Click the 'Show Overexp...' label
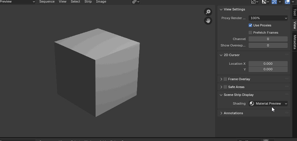The image size is (297, 141). (233, 45)
